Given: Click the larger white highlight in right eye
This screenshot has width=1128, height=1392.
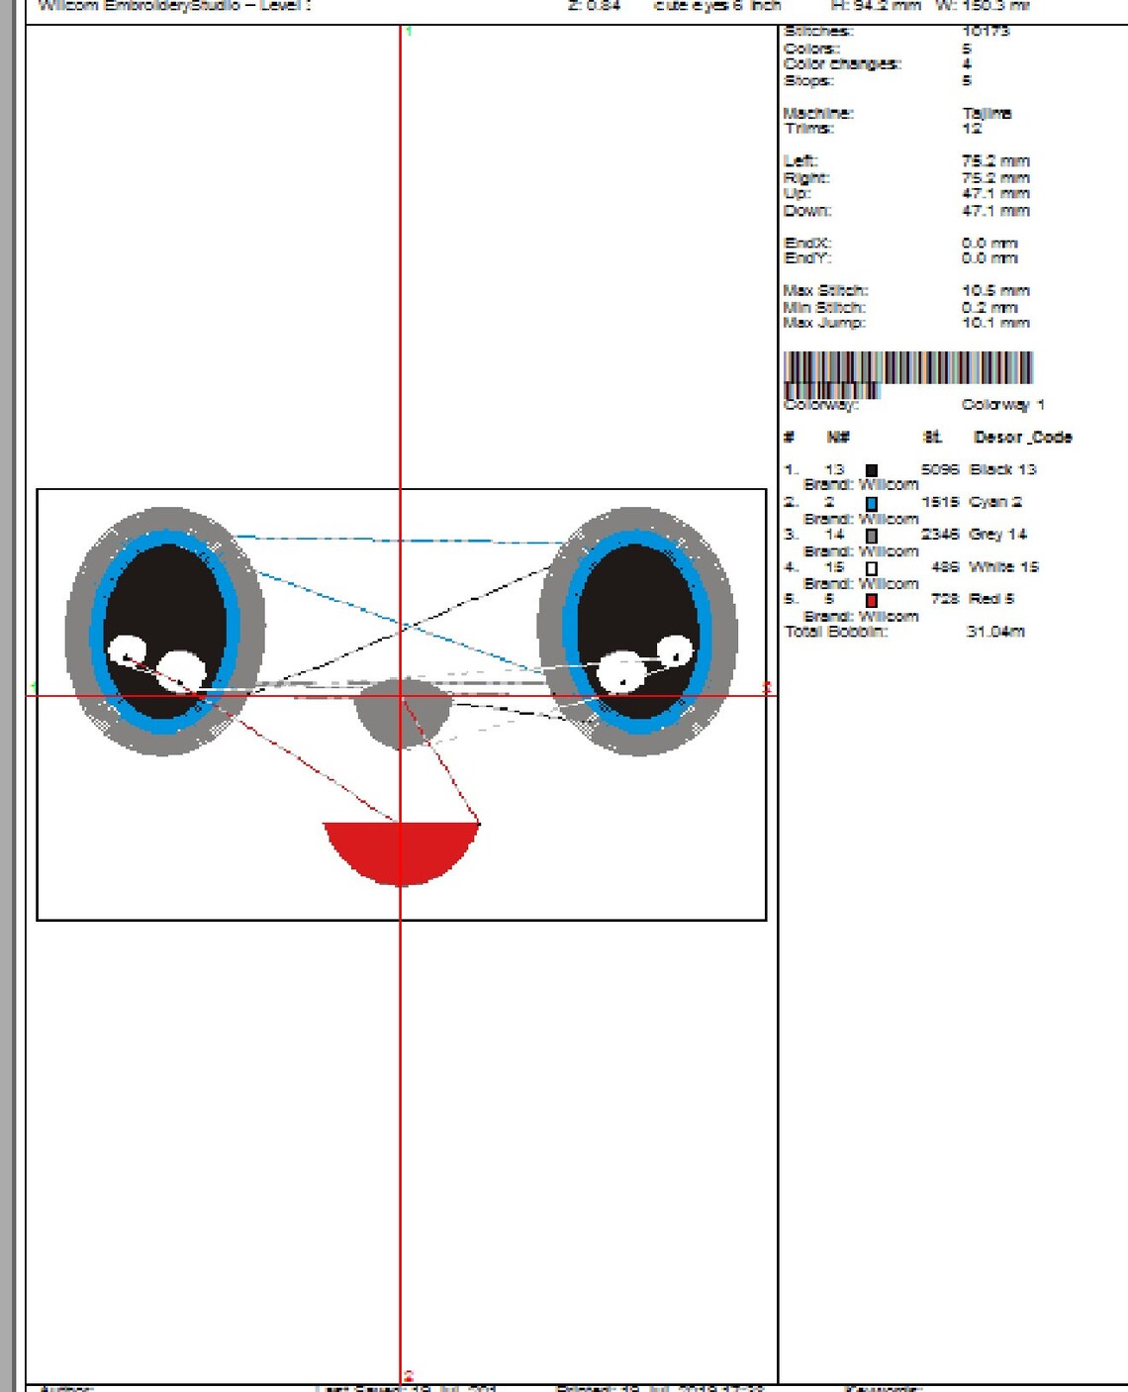Looking at the screenshot, I should click(621, 673).
